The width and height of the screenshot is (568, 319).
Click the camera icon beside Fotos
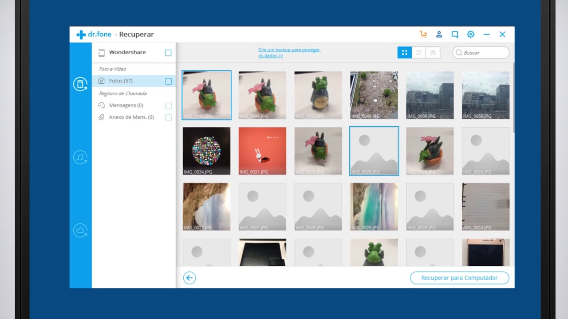click(x=102, y=81)
